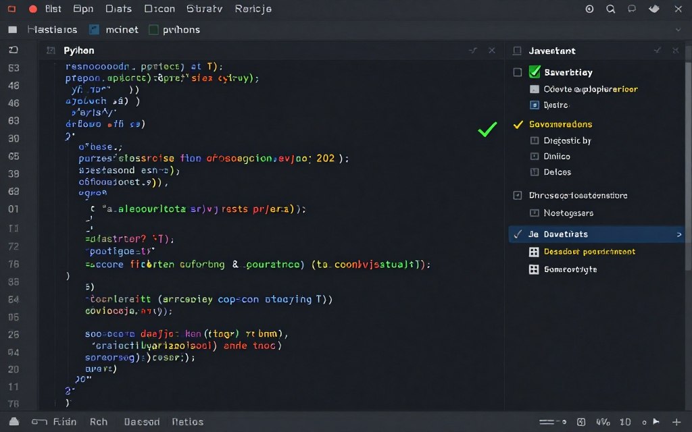Close the Pyihon editor tab
This screenshot has height=432, width=692.
coord(492,50)
